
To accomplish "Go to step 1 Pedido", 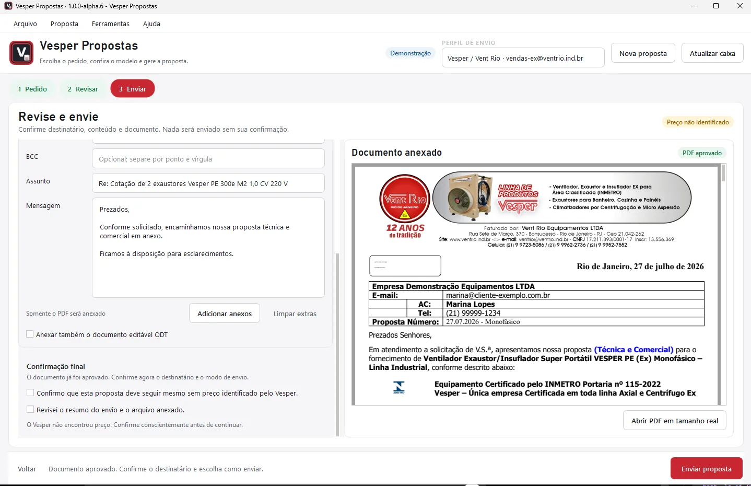I will 32,89.
